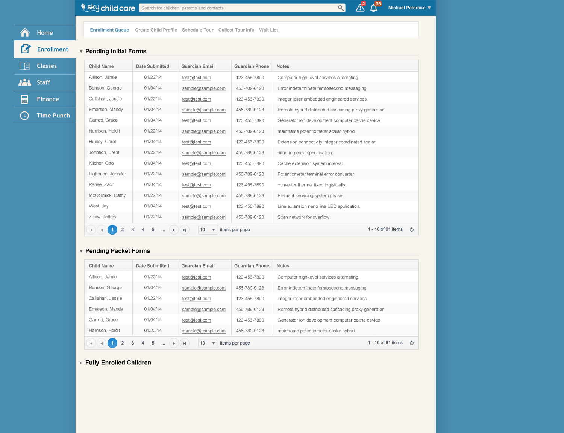This screenshot has height=433, width=564.
Task: Select the McCormick, Cathy row name
Action: (107, 195)
